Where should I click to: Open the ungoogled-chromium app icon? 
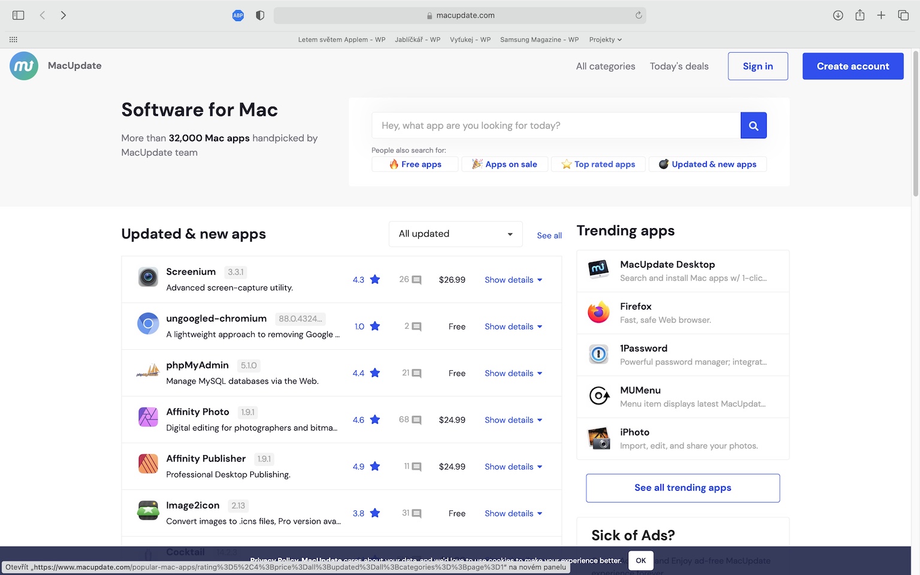pos(148,323)
